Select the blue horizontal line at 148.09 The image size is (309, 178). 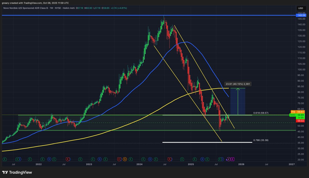[149, 15]
